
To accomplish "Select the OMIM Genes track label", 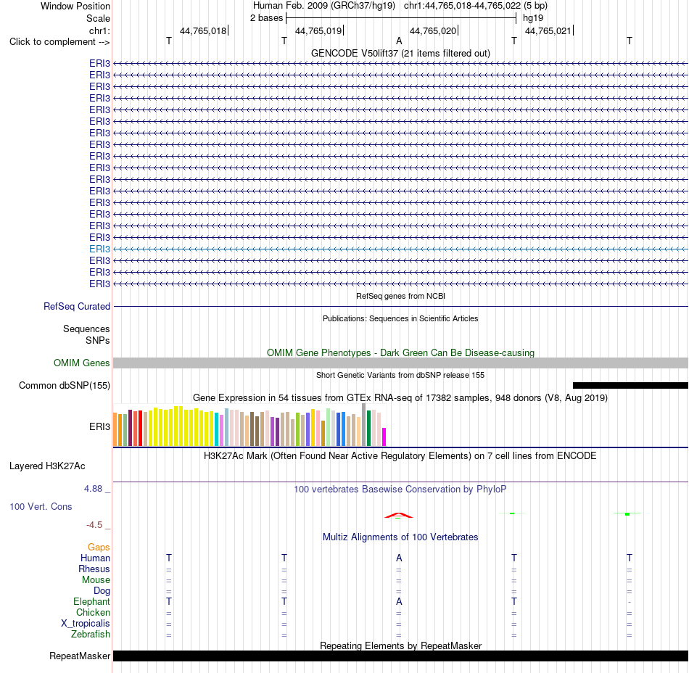I will coord(82,363).
